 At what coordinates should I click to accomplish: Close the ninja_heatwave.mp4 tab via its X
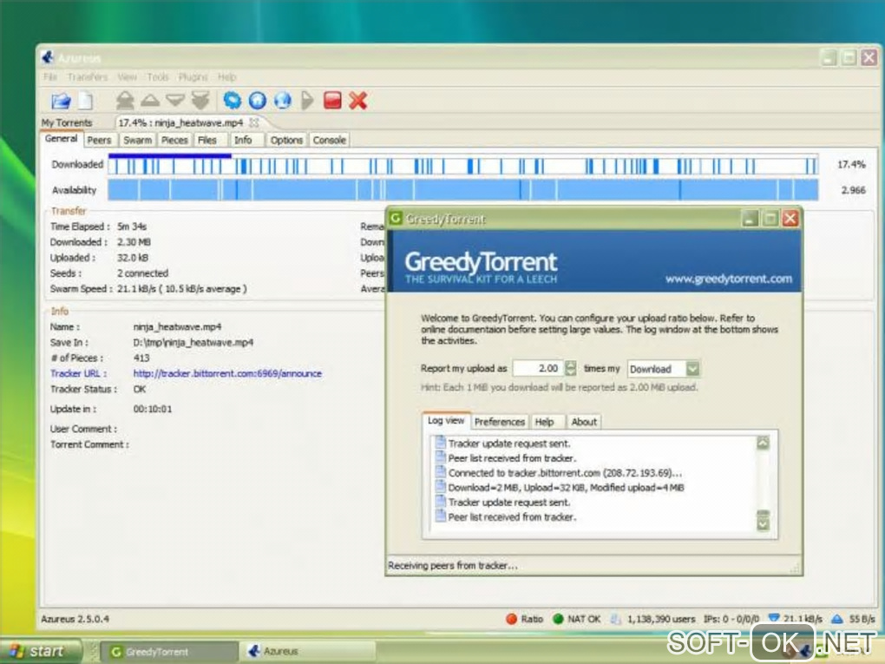point(254,122)
